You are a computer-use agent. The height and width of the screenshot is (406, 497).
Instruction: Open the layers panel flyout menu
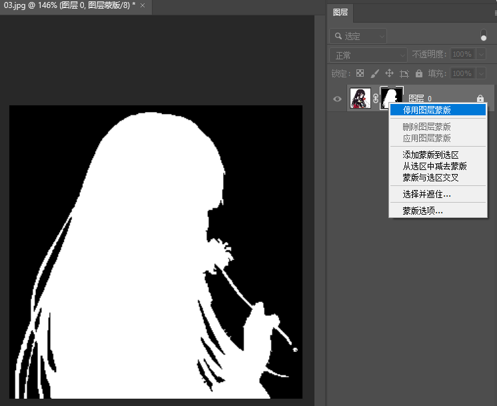tap(495, 13)
